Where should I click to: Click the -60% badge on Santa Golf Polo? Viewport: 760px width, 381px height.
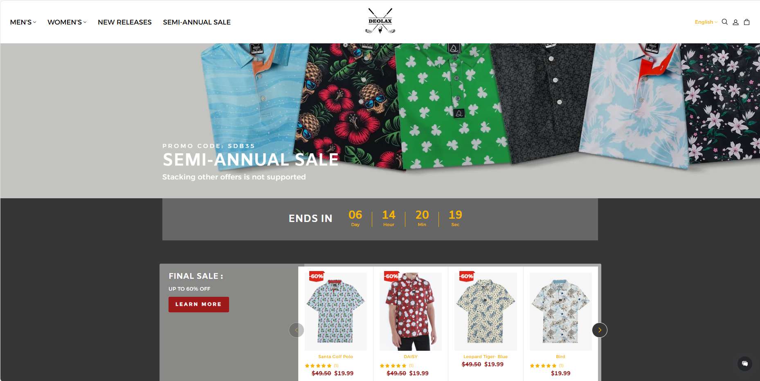(x=317, y=276)
